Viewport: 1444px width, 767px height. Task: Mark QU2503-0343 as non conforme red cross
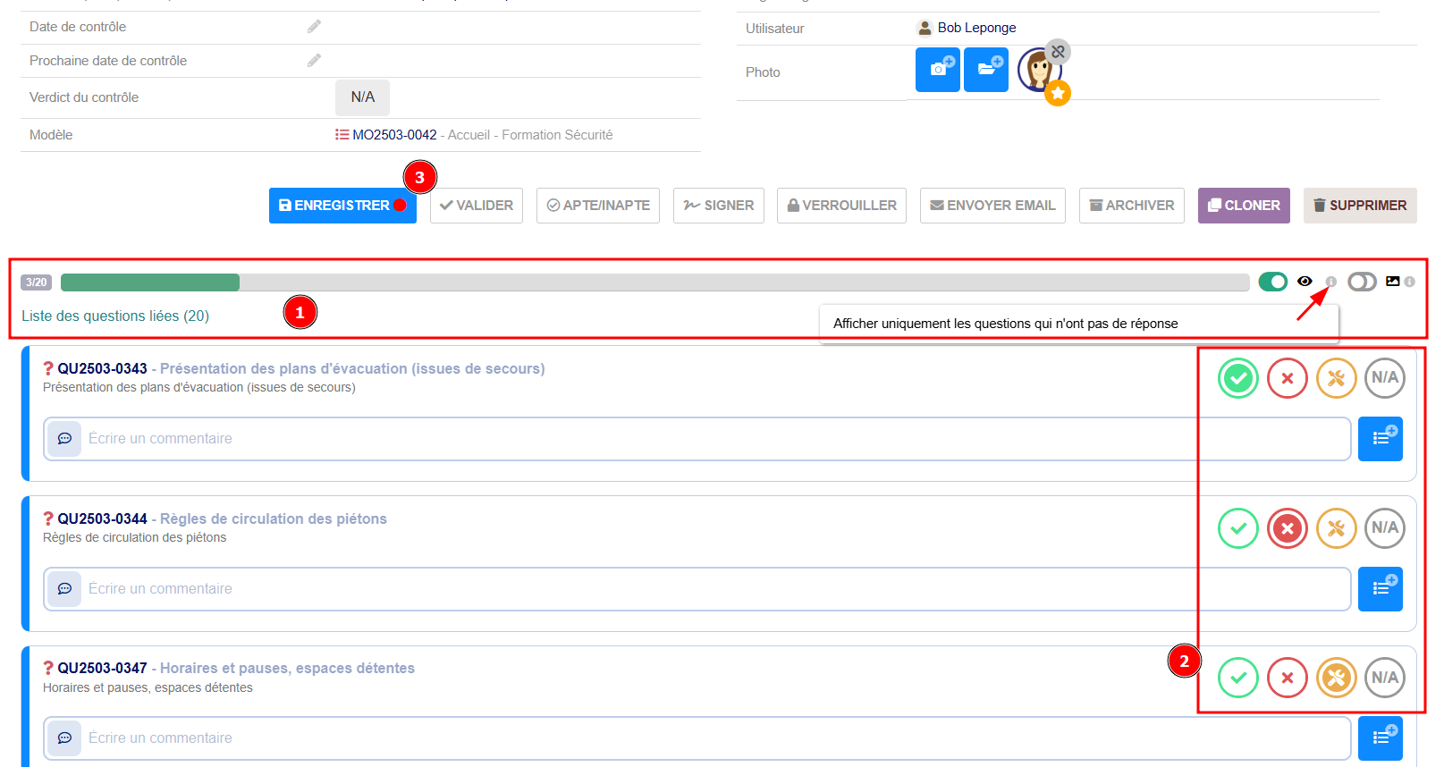[1288, 378]
